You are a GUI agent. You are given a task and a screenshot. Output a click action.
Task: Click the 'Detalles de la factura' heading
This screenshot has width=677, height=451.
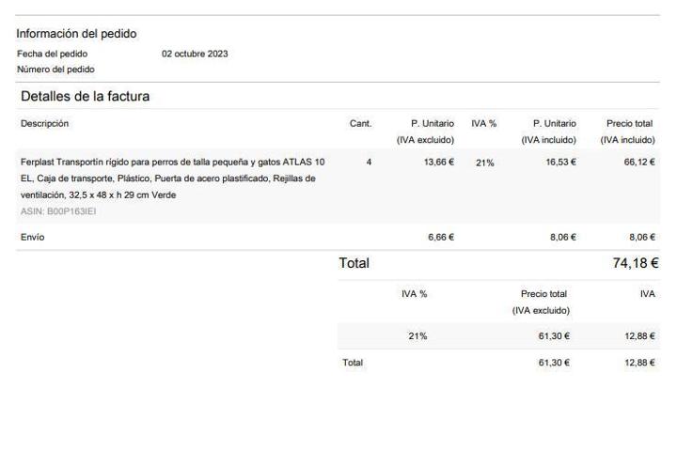[x=85, y=96]
